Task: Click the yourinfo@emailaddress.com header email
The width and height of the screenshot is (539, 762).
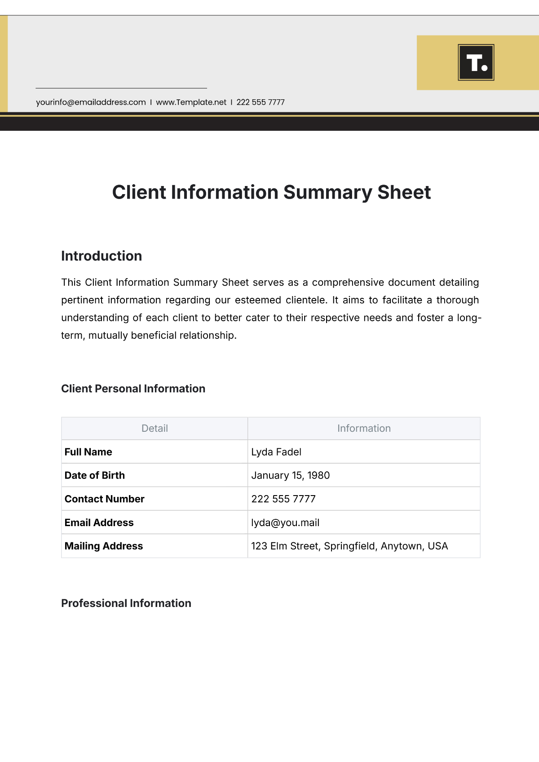Action: tap(91, 102)
